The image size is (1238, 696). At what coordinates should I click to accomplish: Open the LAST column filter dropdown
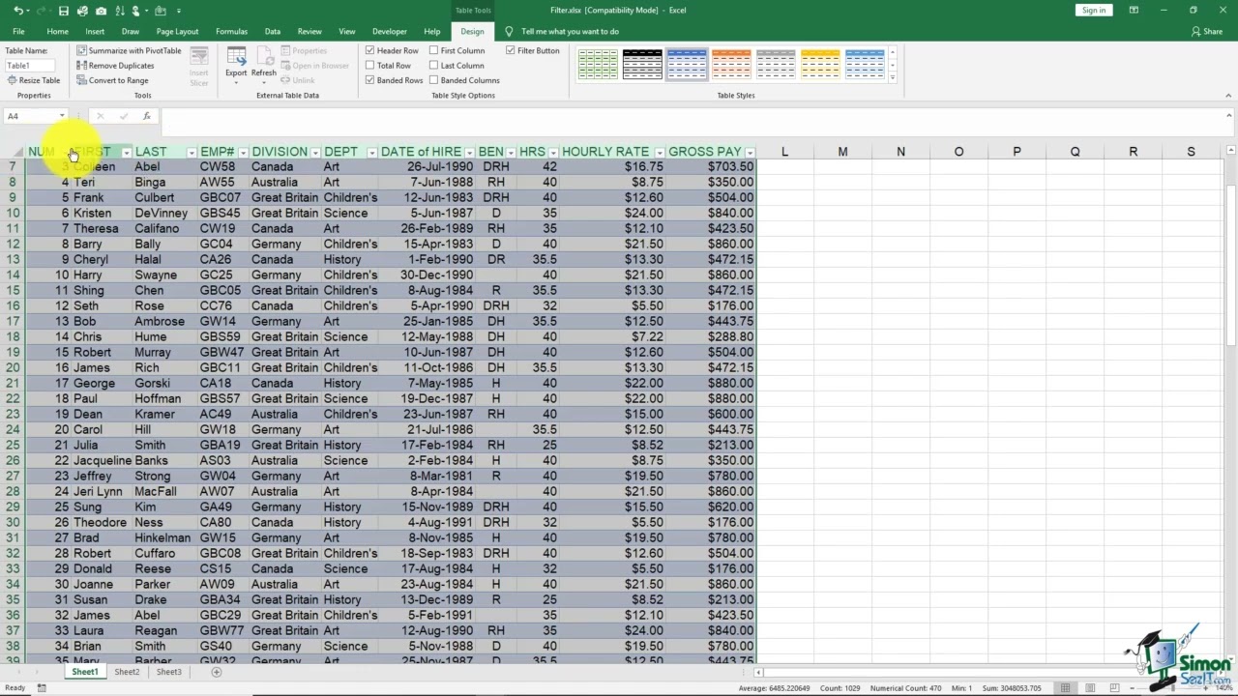(x=192, y=153)
